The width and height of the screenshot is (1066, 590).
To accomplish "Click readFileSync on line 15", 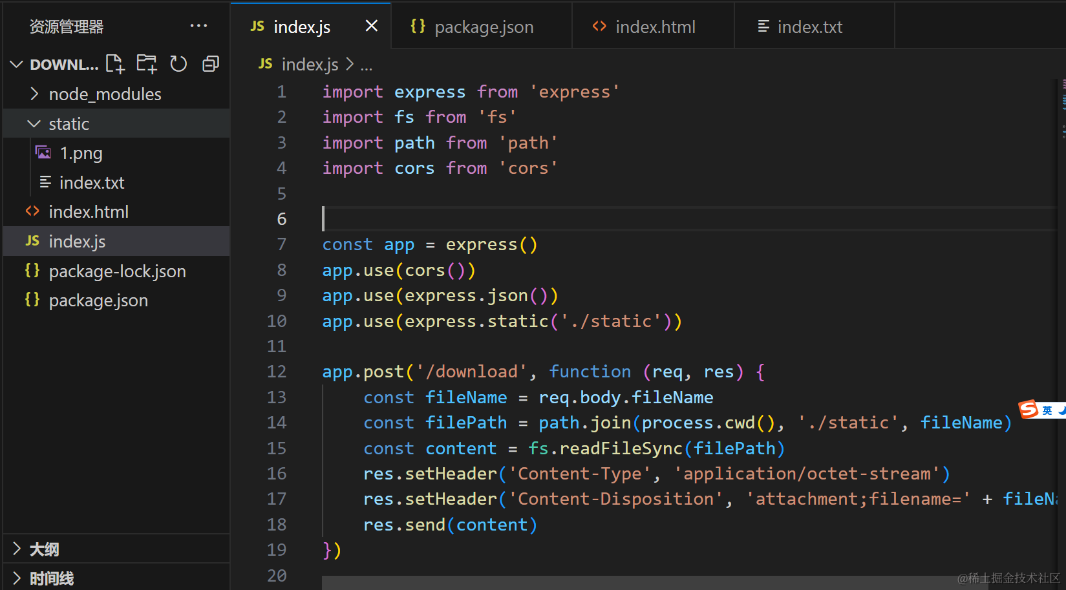I will [621, 448].
